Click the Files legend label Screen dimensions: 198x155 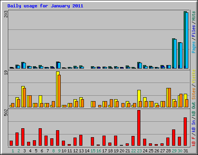[x=193, y=31]
